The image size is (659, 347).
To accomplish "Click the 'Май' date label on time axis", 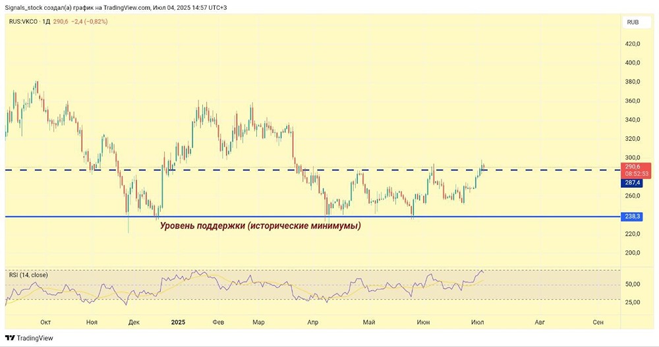I will coord(368,322).
